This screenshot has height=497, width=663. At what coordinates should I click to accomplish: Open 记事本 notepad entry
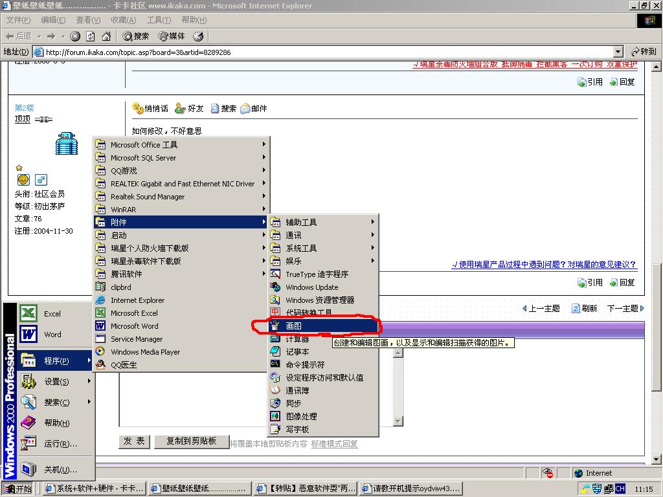(x=323, y=351)
